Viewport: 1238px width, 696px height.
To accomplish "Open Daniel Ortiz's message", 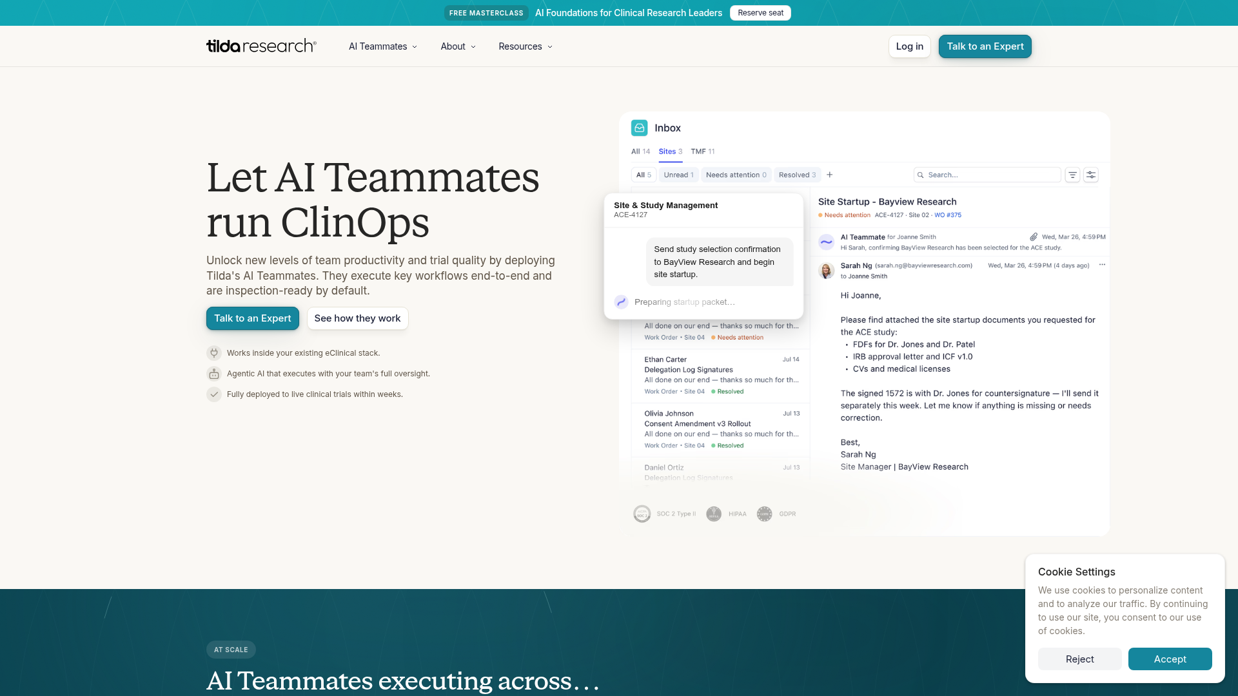I will 722,472.
